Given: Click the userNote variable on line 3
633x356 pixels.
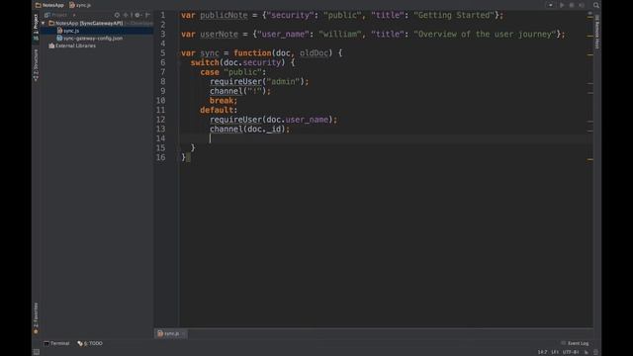Looking at the screenshot, I should click(x=220, y=35).
